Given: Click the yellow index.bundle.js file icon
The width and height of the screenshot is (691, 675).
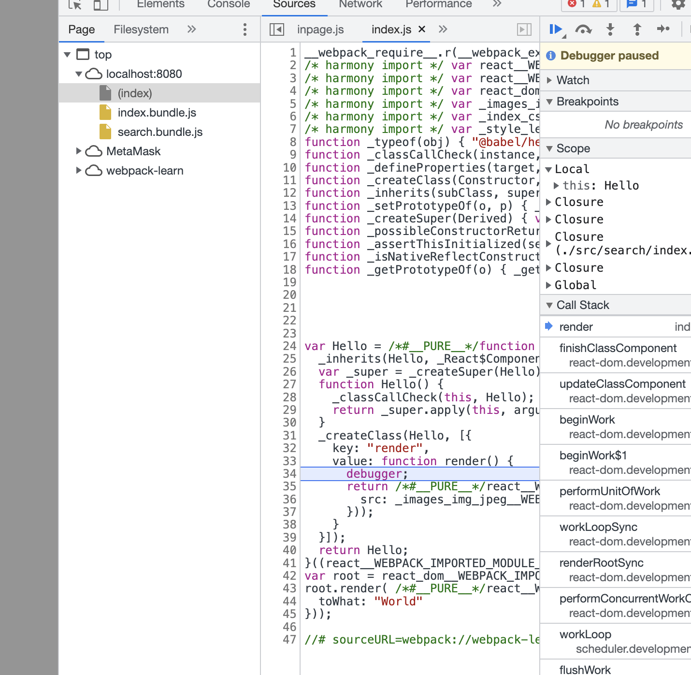Looking at the screenshot, I should [105, 113].
